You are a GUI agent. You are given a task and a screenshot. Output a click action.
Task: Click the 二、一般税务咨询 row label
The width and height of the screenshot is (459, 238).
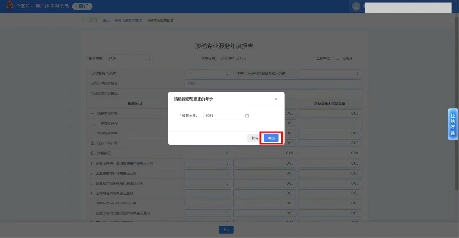point(104,123)
